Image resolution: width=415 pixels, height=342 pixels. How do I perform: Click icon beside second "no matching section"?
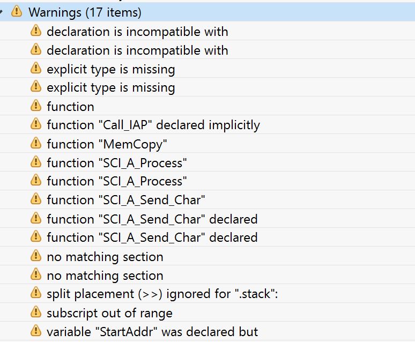click(x=36, y=274)
